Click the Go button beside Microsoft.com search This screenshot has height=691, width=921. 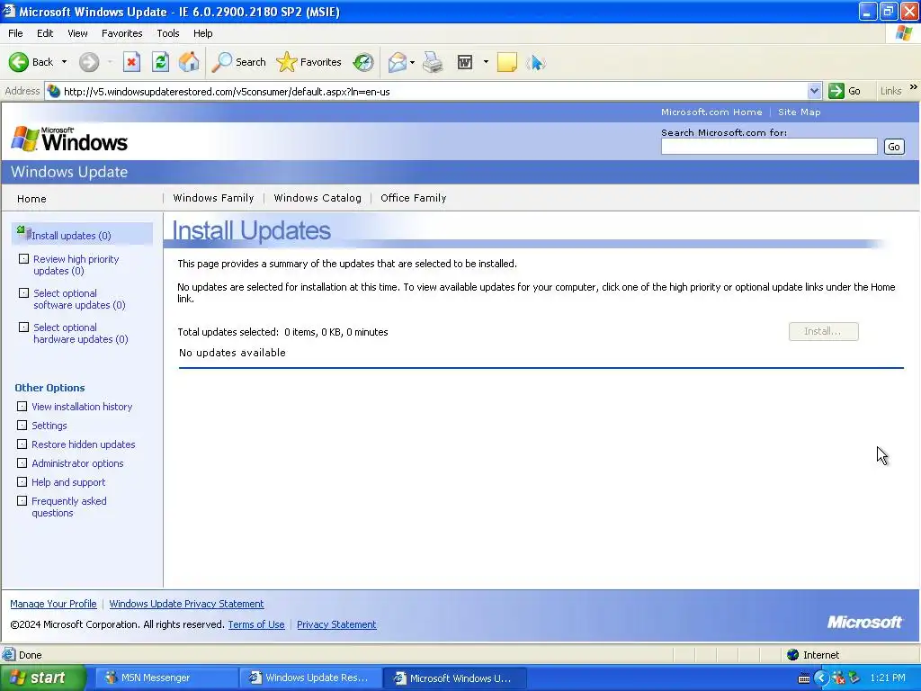[x=894, y=147]
